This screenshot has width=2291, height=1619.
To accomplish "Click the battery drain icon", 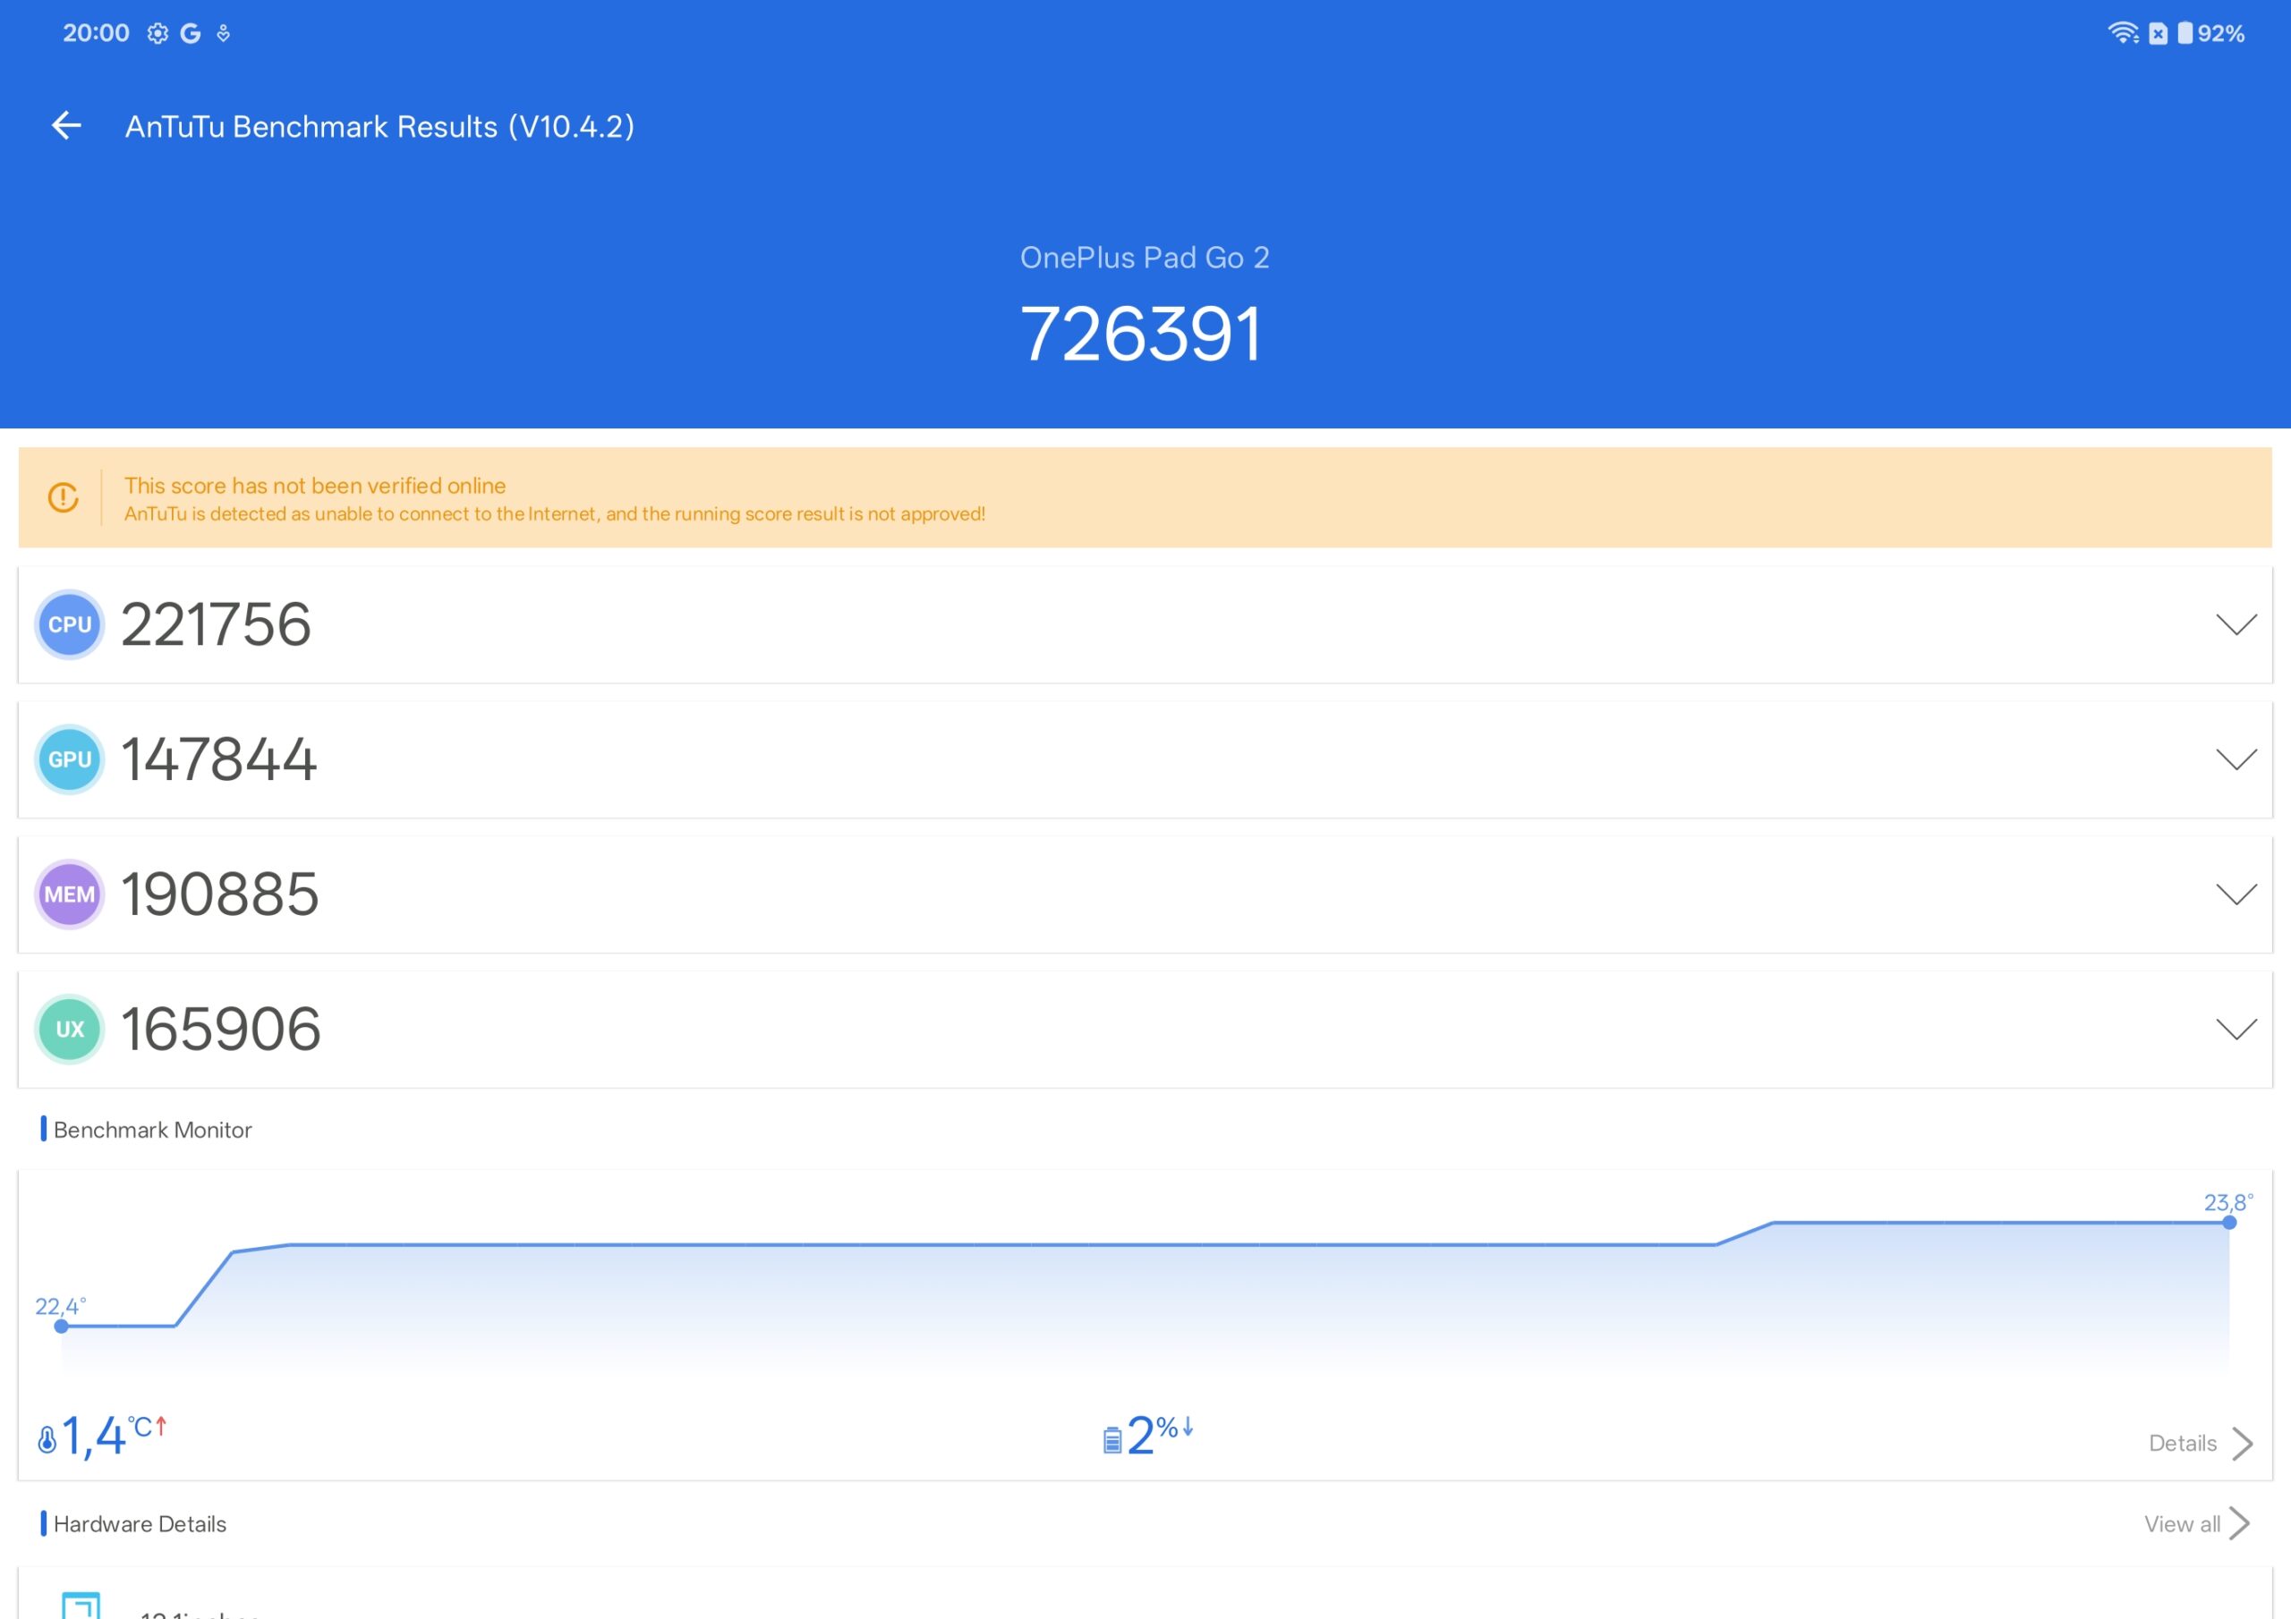I will coord(1111,1439).
